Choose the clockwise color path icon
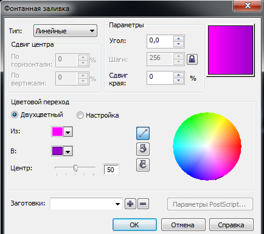This screenshot has width=264, height=234. (143, 165)
